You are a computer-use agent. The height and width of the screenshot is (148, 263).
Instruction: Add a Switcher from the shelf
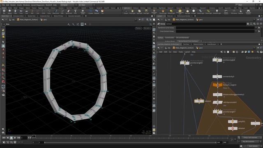coord(241,12)
